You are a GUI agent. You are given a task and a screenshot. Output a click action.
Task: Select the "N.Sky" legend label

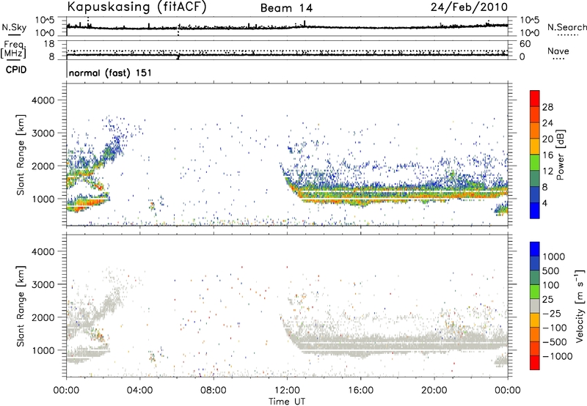pos(14,27)
